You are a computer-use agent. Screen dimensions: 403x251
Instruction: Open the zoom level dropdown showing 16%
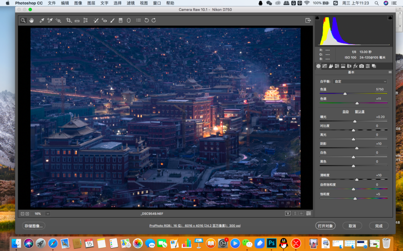pyautogui.click(x=48, y=214)
